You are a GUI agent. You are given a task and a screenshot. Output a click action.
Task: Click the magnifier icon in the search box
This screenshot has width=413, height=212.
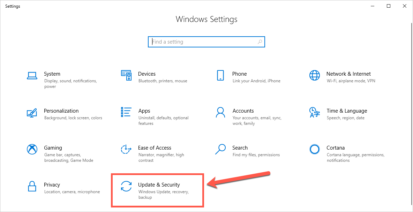260,41
